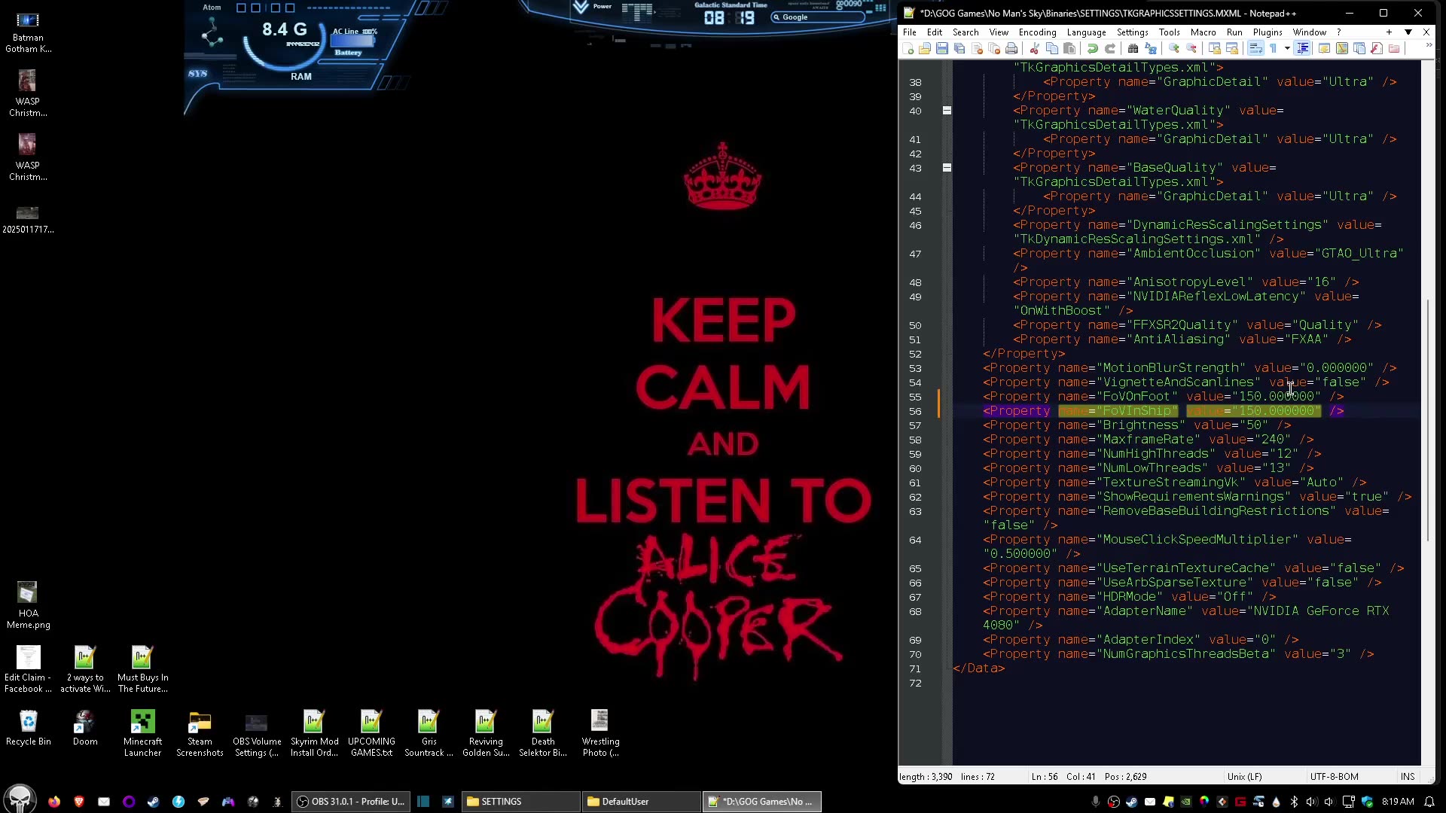Viewport: 1446px width, 813px height.
Task: Open Find with the binoculars icon
Action: pyautogui.click(x=1133, y=49)
